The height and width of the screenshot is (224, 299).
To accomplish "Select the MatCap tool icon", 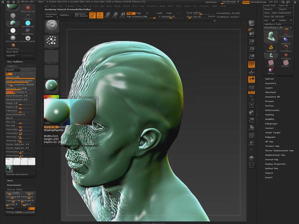I will [271, 71].
